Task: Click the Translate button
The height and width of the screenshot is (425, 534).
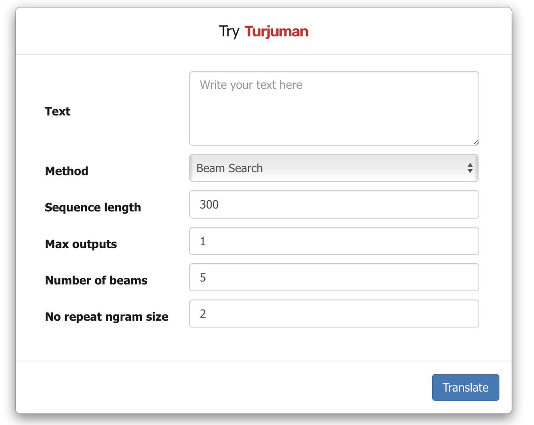Action: [465, 387]
